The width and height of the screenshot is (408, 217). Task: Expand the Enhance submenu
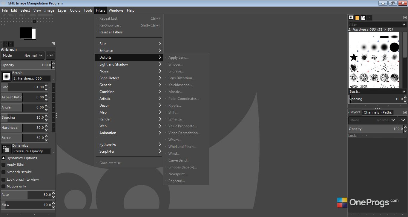tap(129, 50)
